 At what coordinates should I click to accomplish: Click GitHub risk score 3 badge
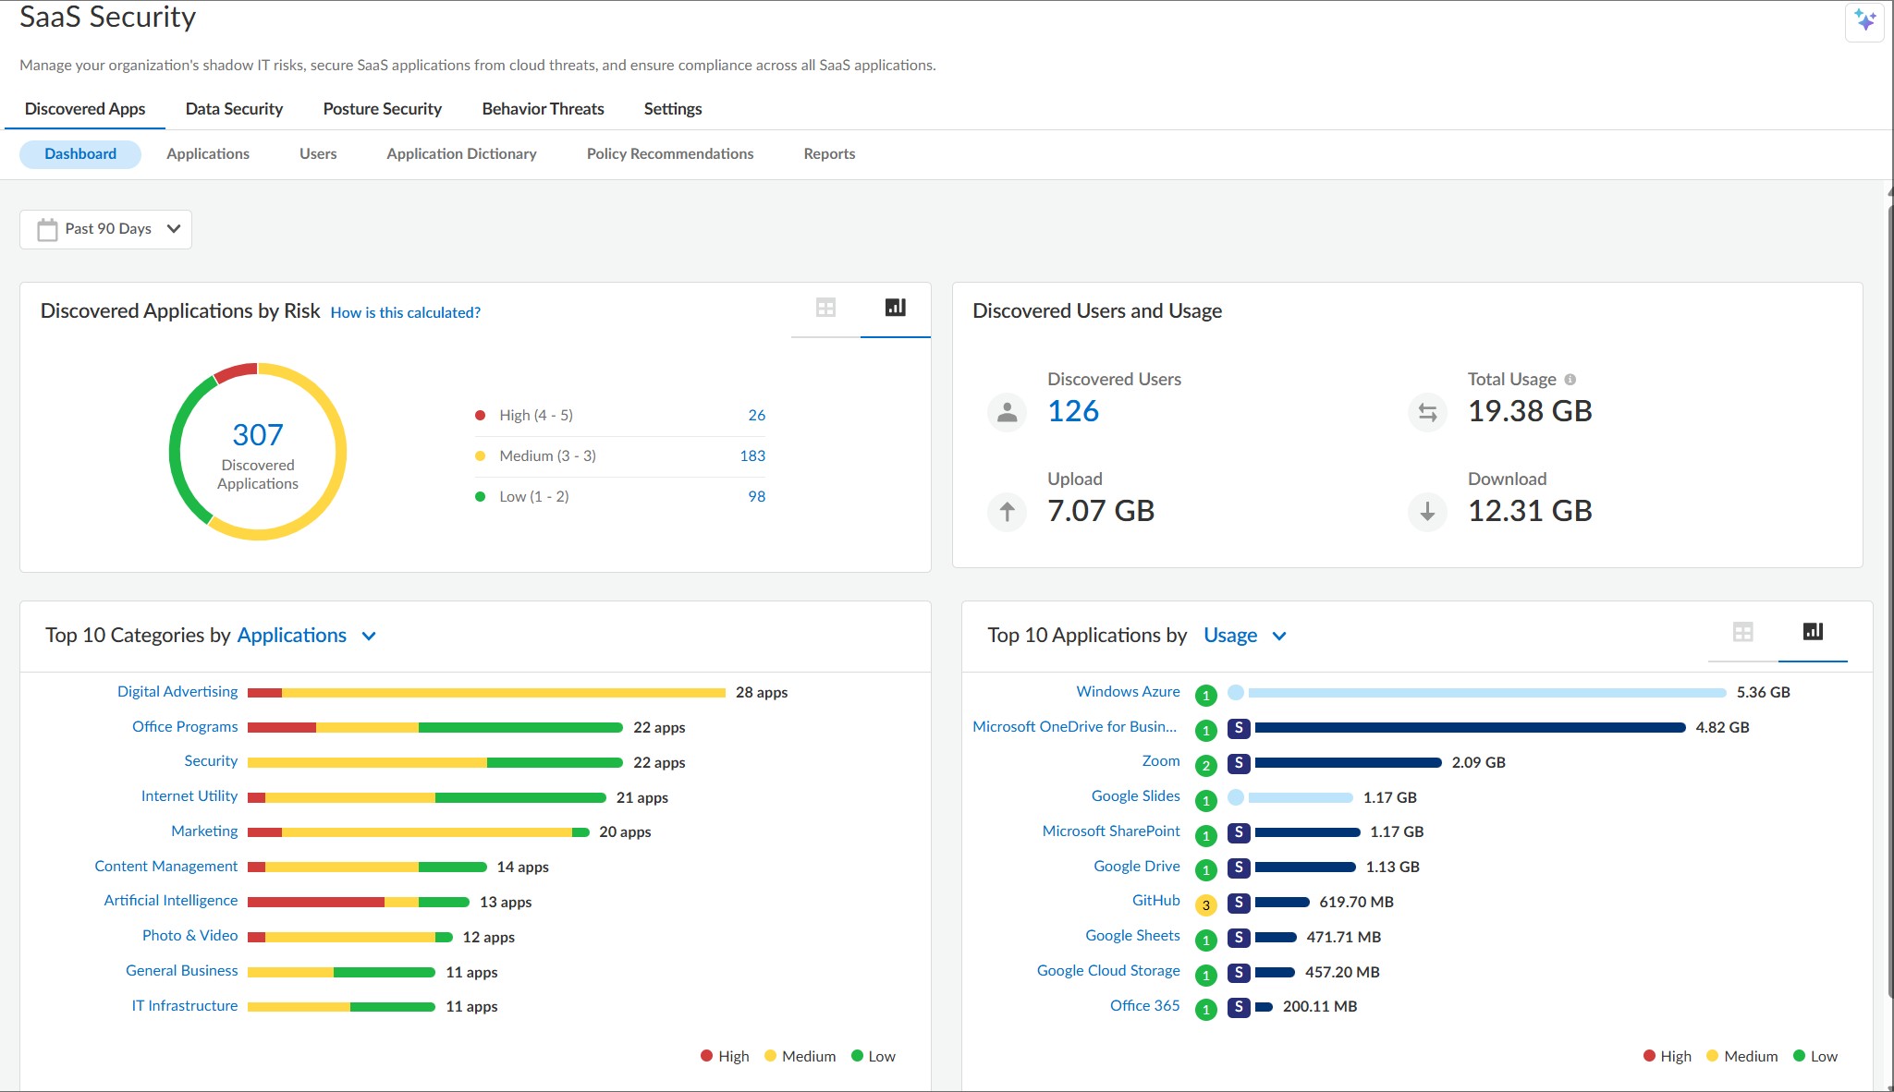(1205, 904)
